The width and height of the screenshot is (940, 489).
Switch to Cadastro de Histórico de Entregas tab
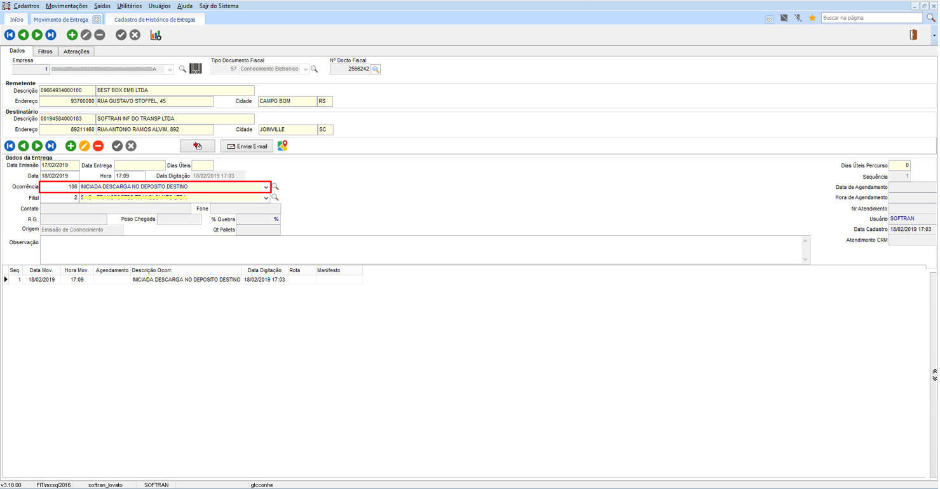click(155, 20)
